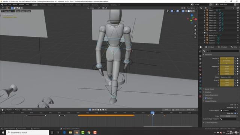Screen dimensions: 240x135
Task: Select solid viewport shading
Action: tap(189, 11)
